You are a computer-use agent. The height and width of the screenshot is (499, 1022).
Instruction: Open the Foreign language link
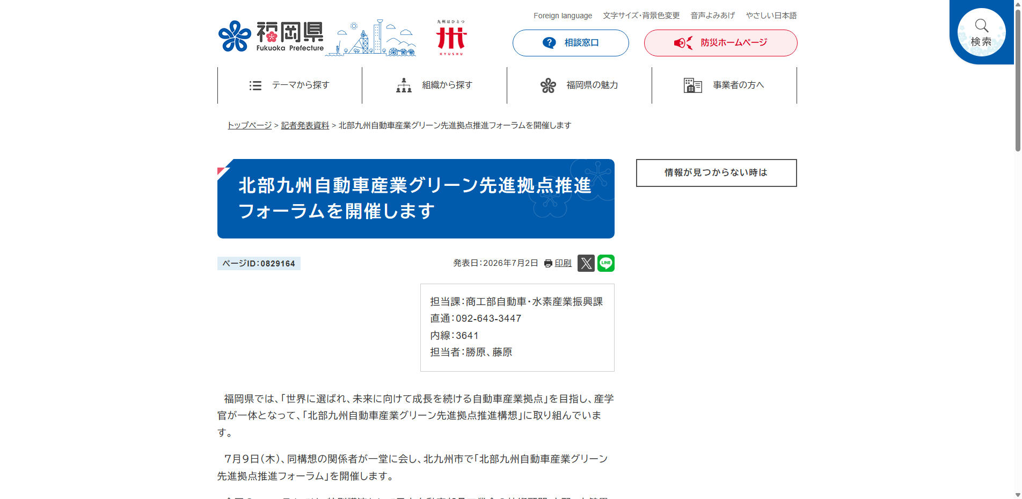tap(563, 16)
